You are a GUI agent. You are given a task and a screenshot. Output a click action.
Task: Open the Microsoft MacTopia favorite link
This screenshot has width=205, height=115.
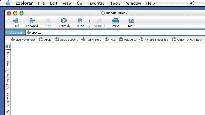(154, 39)
